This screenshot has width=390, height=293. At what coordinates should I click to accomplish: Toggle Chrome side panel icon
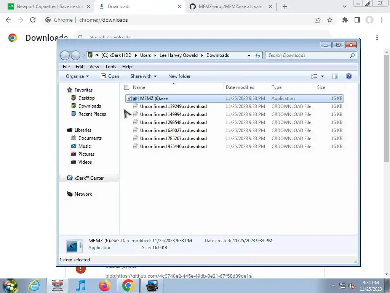point(357,20)
